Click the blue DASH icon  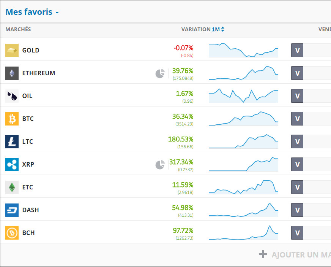point(12,210)
